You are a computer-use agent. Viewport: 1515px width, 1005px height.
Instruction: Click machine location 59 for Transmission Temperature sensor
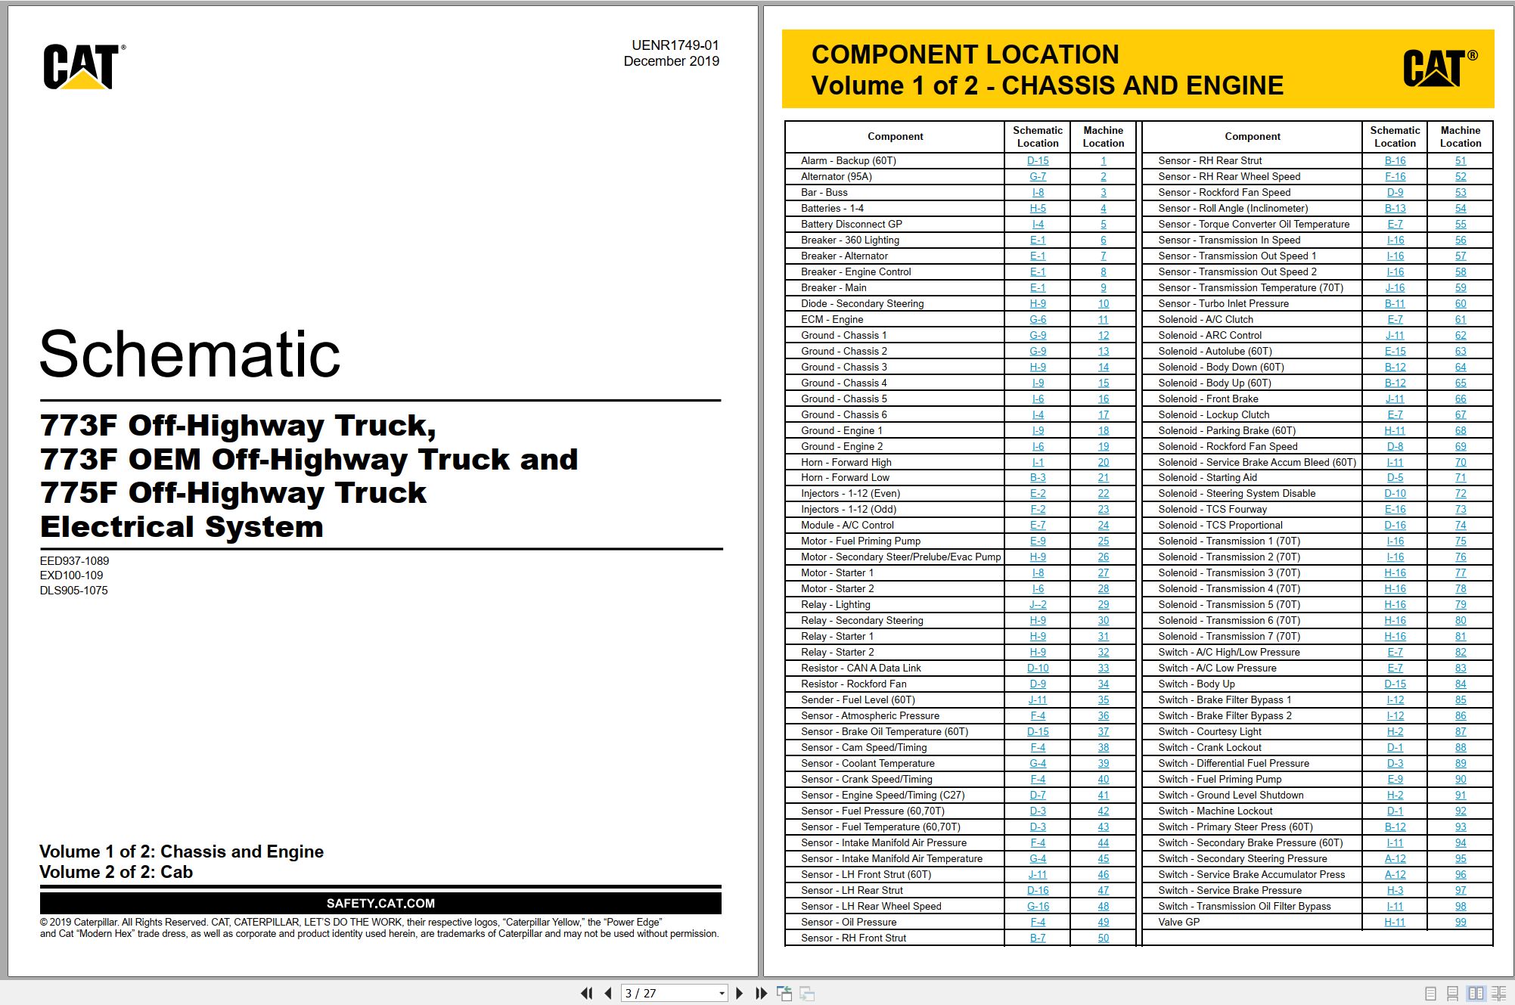pos(1461,288)
